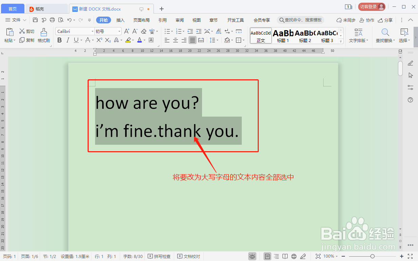Center align the text
This screenshot has width=418, height=261.
pyautogui.click(x=176, y=40)
